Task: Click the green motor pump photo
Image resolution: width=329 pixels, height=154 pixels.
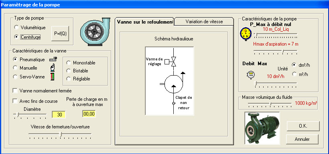Action: coord(262,128)
